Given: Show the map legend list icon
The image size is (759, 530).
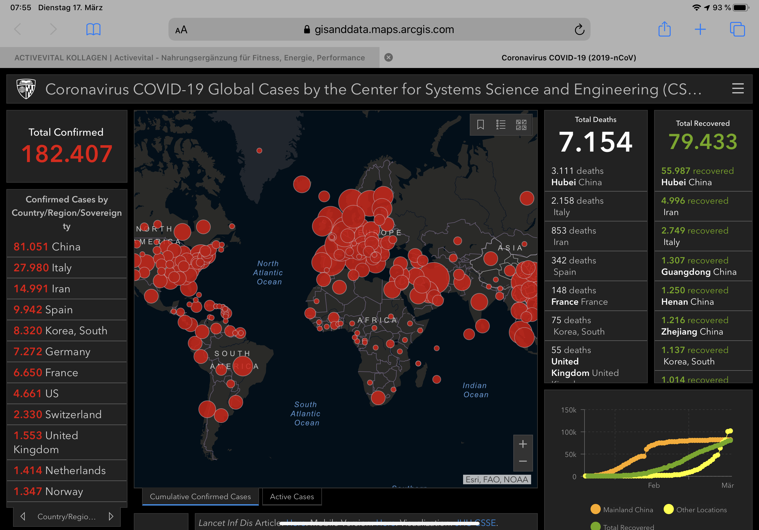Looking at the screenshot, I should [501, 125].
